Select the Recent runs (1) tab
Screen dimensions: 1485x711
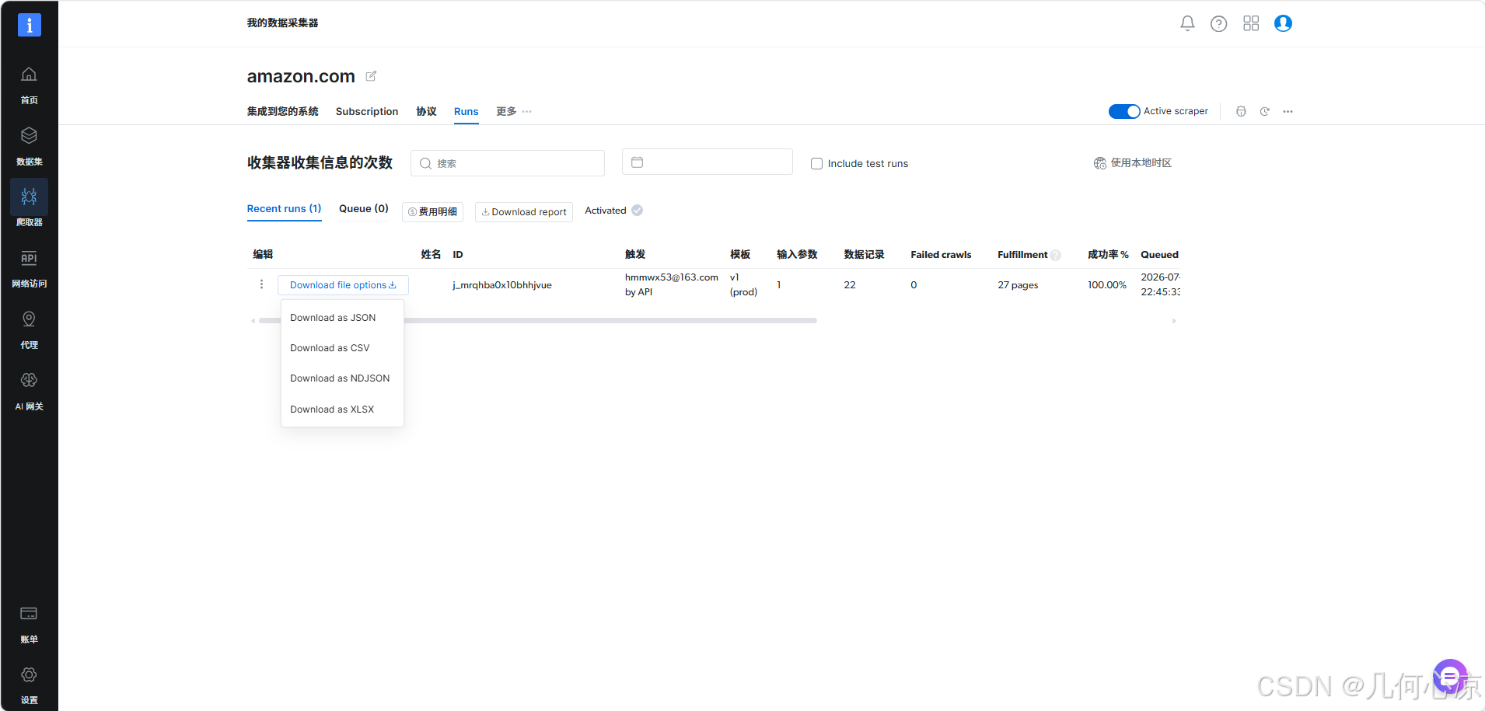point(284,209)
